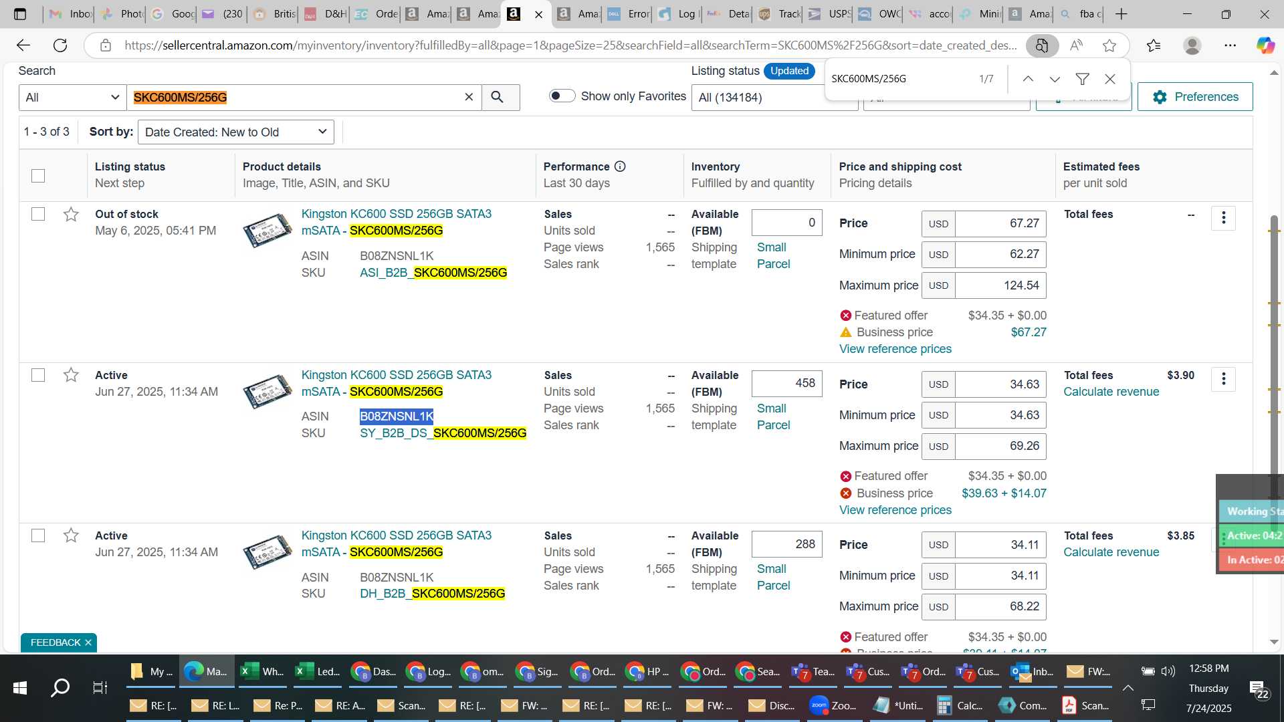The width and height of the screenshot is (1284, 722).
Task: Select the Out of stock listing checkbox
Action: pyautogui.click(x=38, y=215)
